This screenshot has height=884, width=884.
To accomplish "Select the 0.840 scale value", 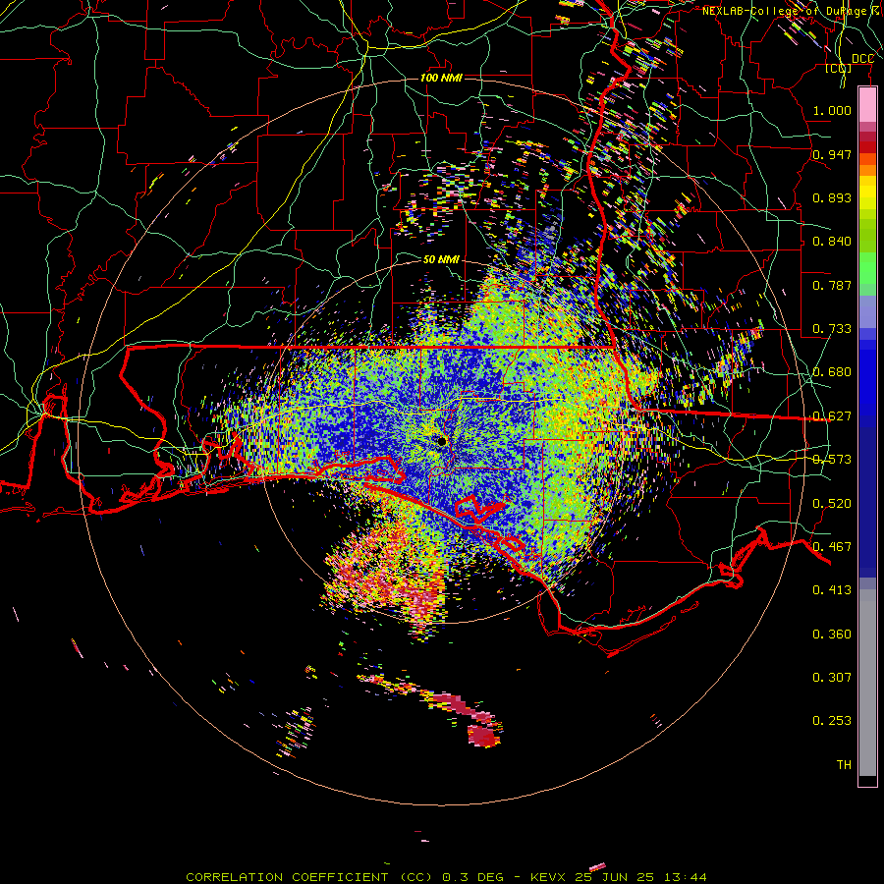I will pos(832,241).
